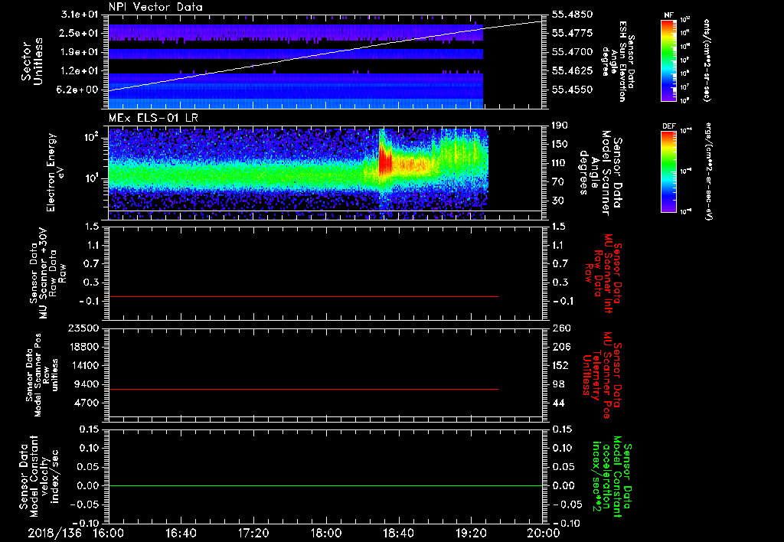Click the green velocity trace line

point(325,485)
